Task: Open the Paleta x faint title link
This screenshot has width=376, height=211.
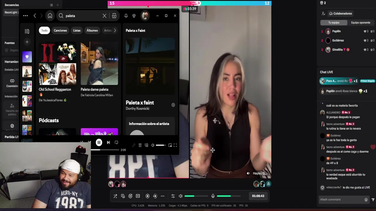Action: click(x=140, y=103)
